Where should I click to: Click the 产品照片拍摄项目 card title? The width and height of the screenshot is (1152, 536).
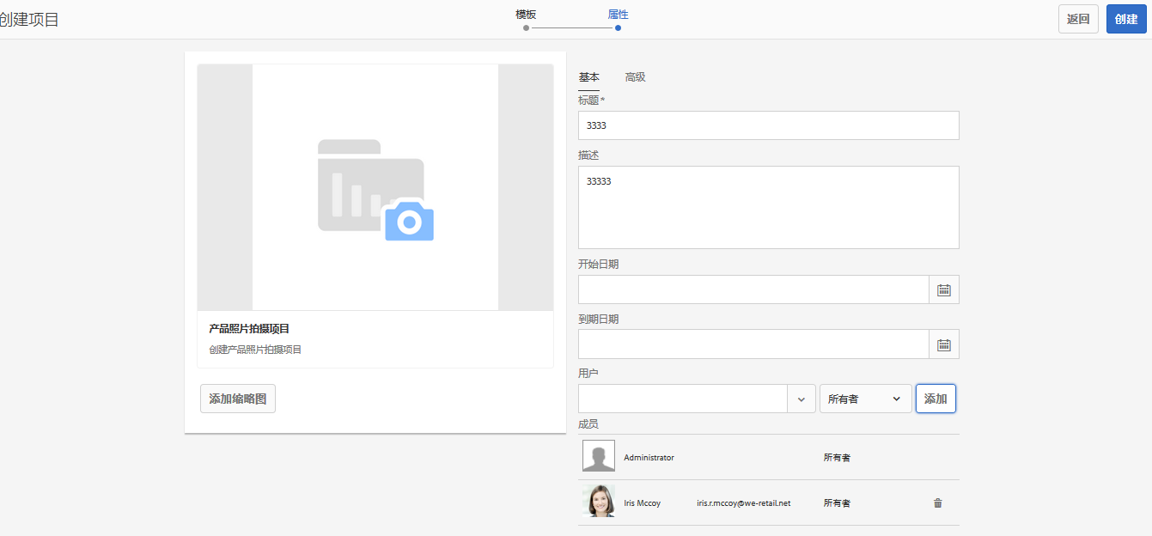coord(249,329)
